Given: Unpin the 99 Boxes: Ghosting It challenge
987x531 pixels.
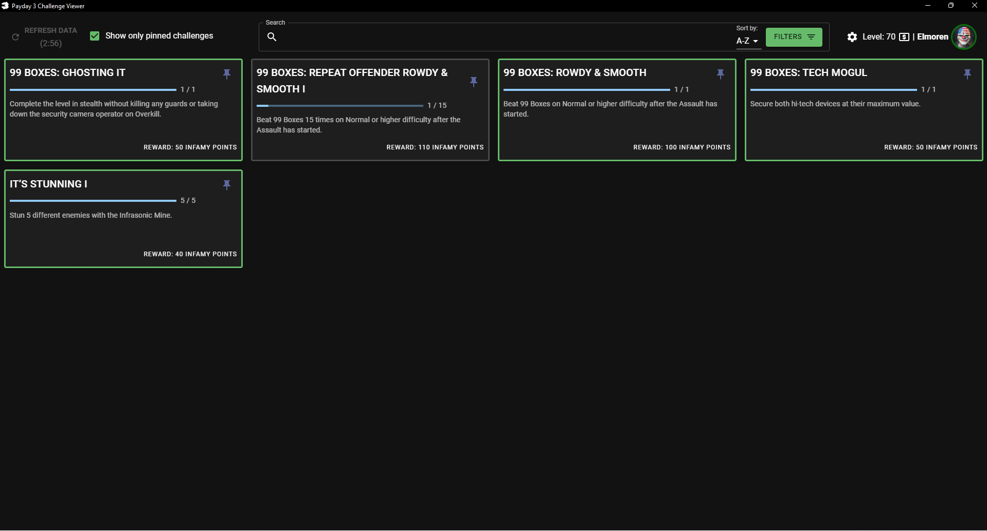Looking at the screenshot, I should click(227, 73).
